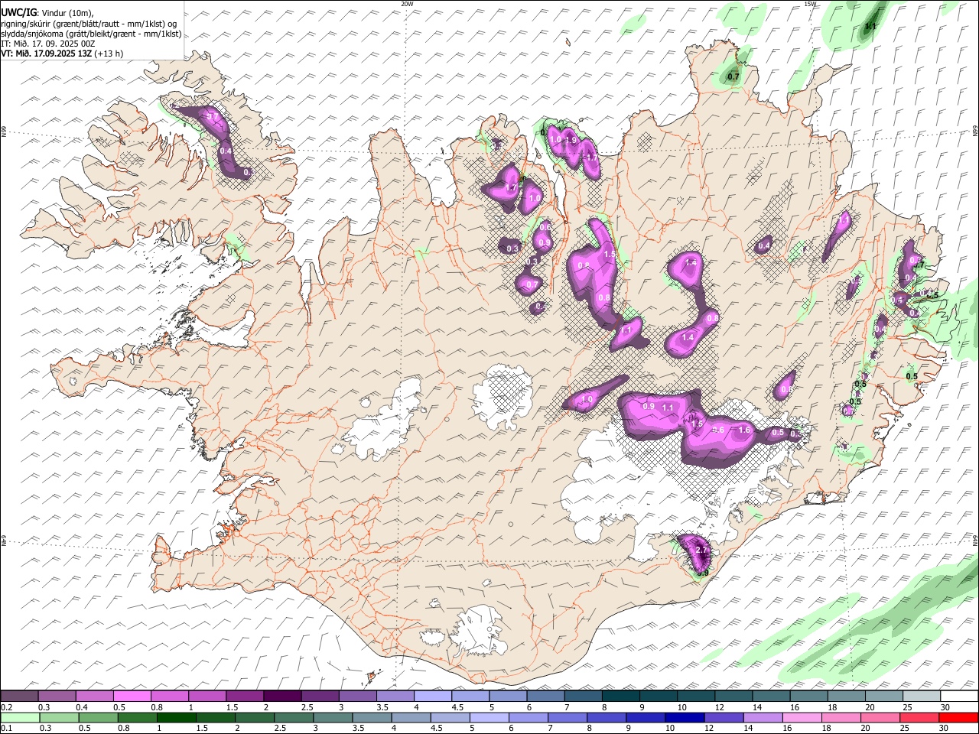Select the bottom-row swatch between 25 and 30
This screenshot has height=734, width=979.
919,717
